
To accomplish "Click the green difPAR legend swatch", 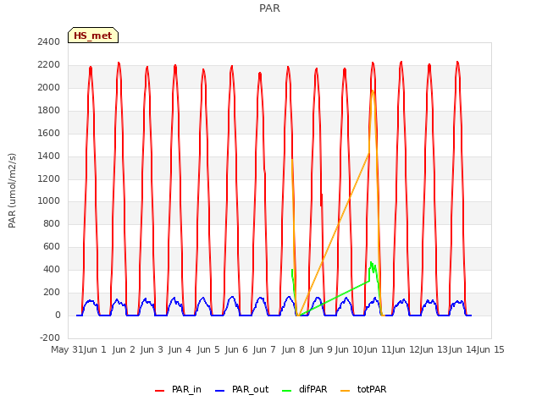I will (287, 391).
